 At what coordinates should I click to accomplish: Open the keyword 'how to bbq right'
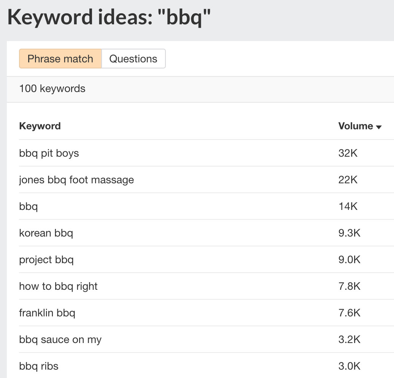pyautogui.click(x=58, y=286)
